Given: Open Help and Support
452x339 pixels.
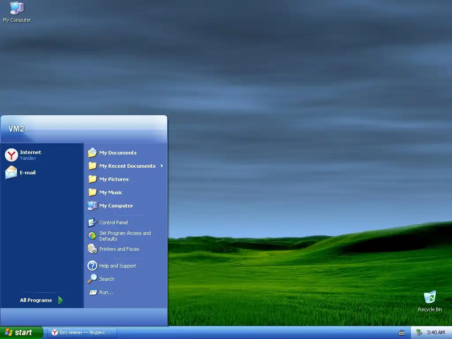Looking at the screenshot, I should click(x=126, y=265).
